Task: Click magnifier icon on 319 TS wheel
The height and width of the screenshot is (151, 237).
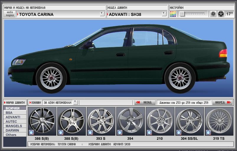Action: pos(208,133)
